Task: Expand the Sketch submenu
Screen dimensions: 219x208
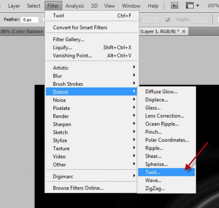Action: click(92, 132)
